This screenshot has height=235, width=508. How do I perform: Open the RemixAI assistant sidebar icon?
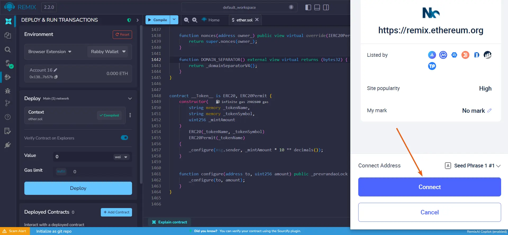[x=8, y=21]
